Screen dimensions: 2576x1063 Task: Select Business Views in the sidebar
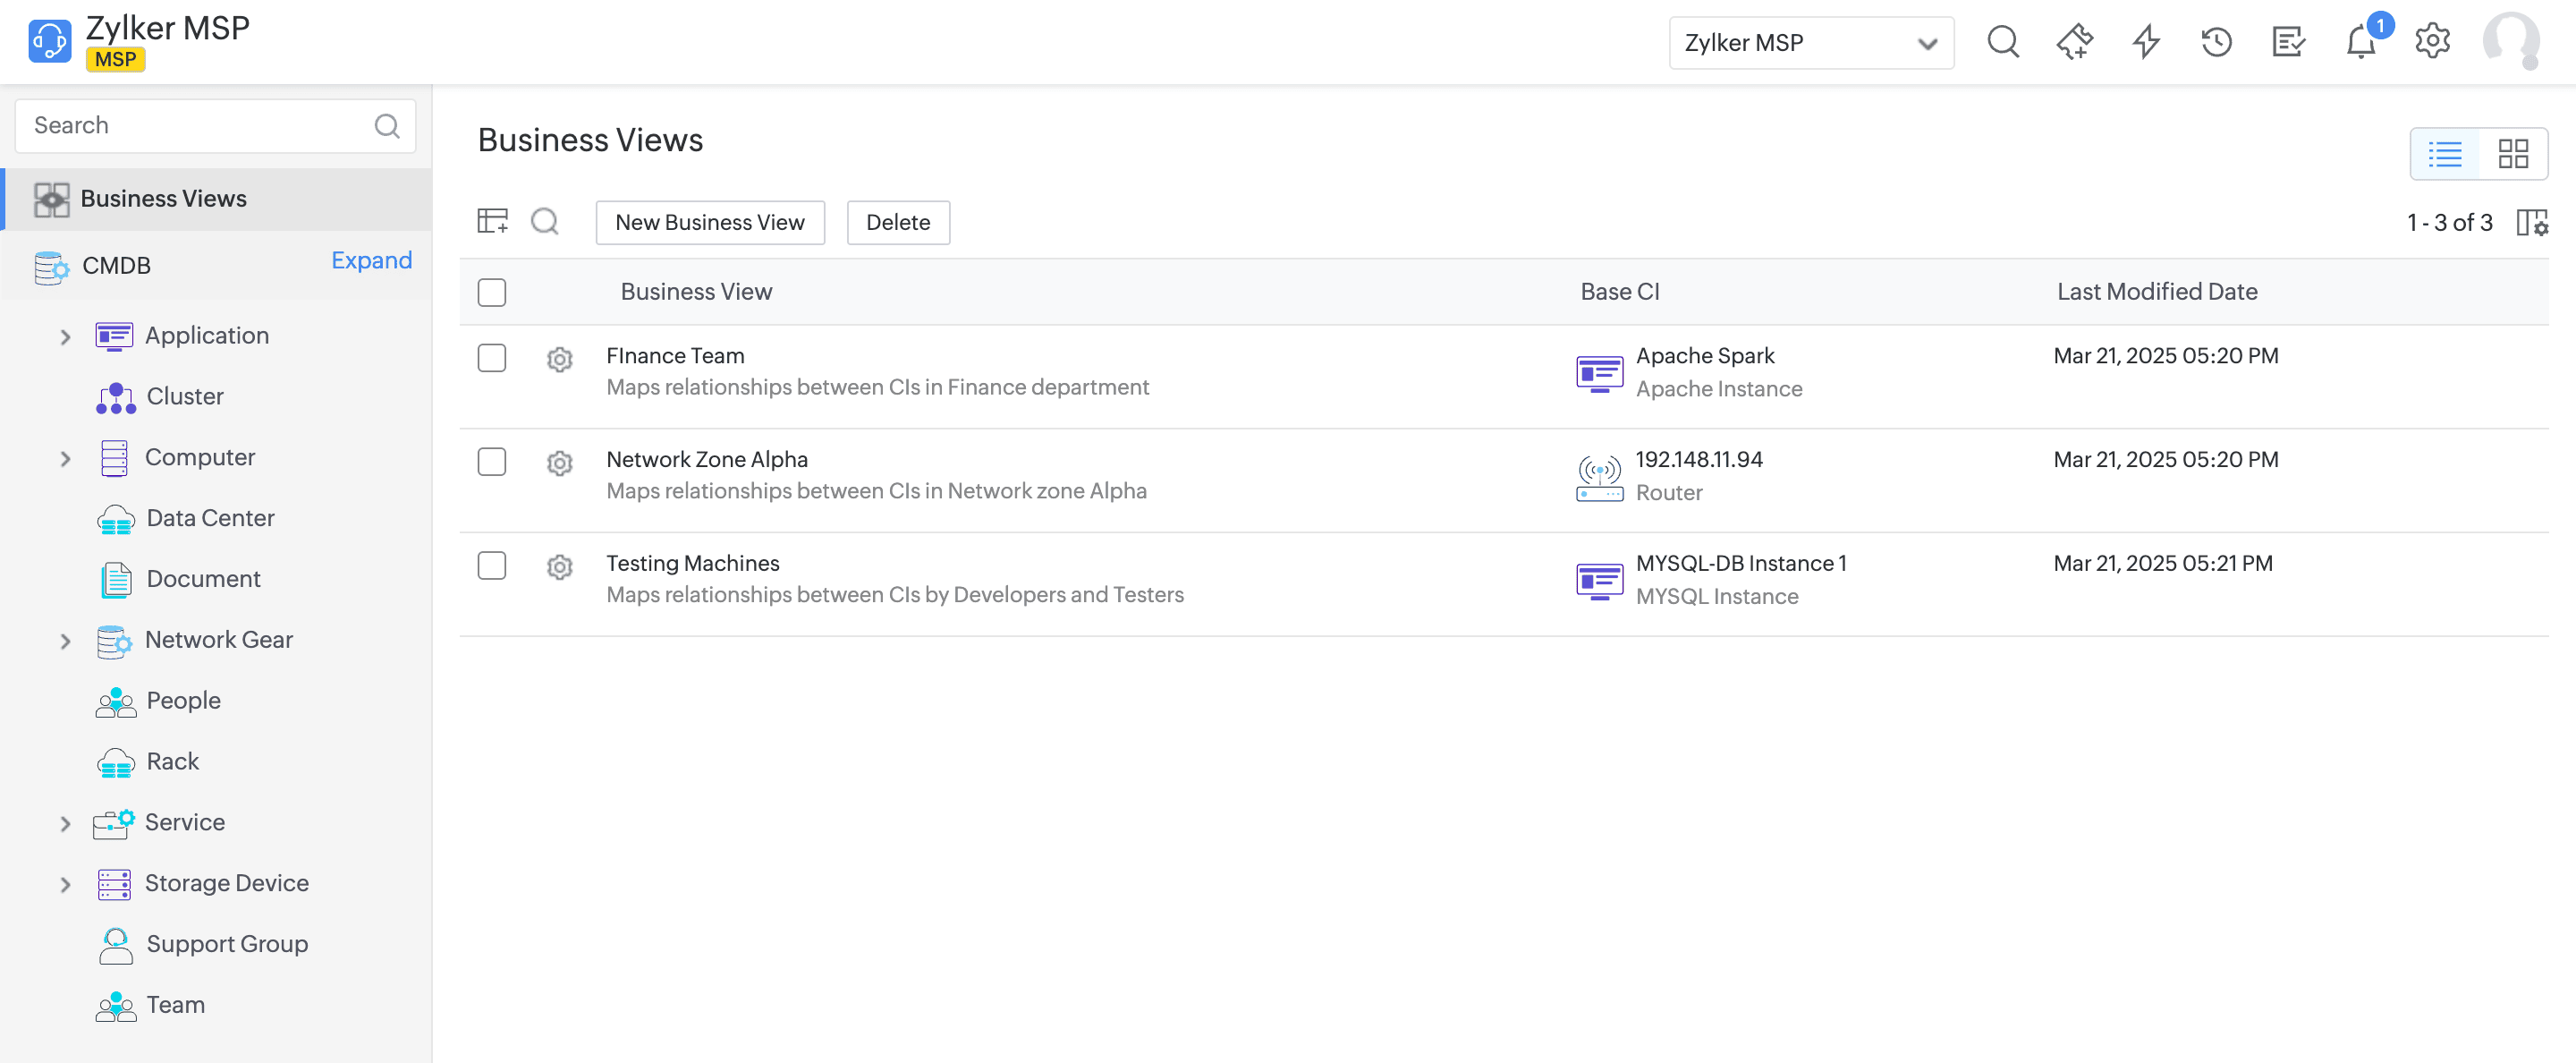(163, 199)
